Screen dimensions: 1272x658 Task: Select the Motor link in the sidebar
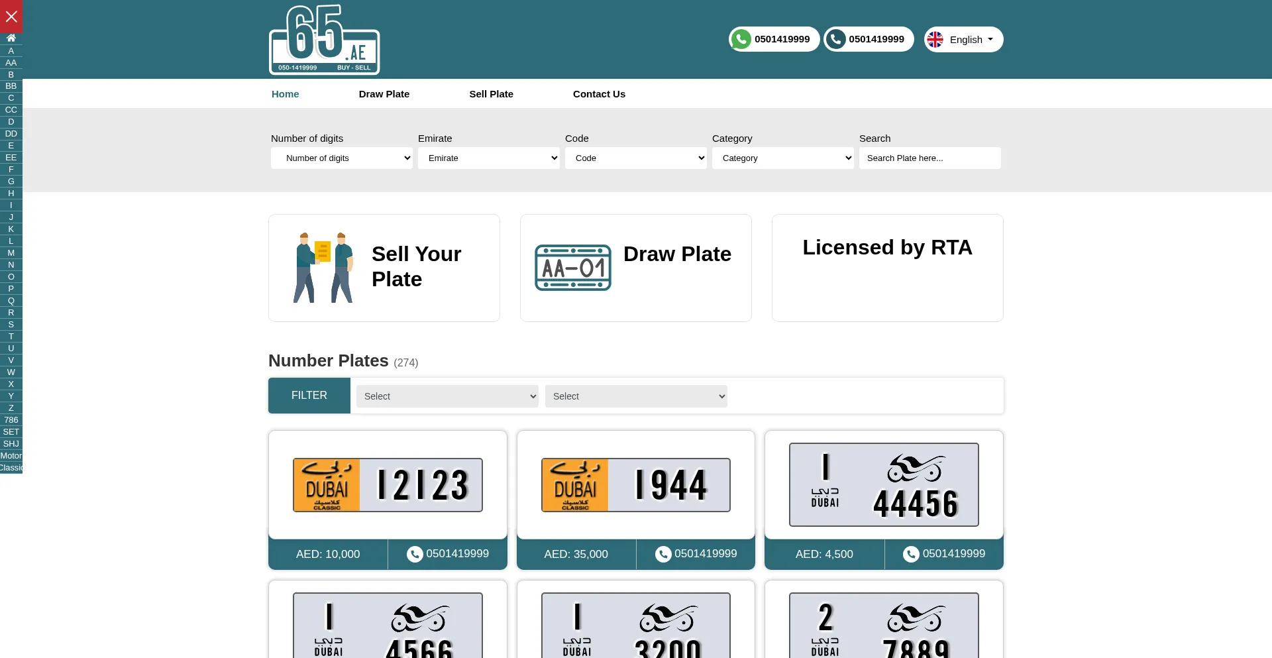click(11, 456)
